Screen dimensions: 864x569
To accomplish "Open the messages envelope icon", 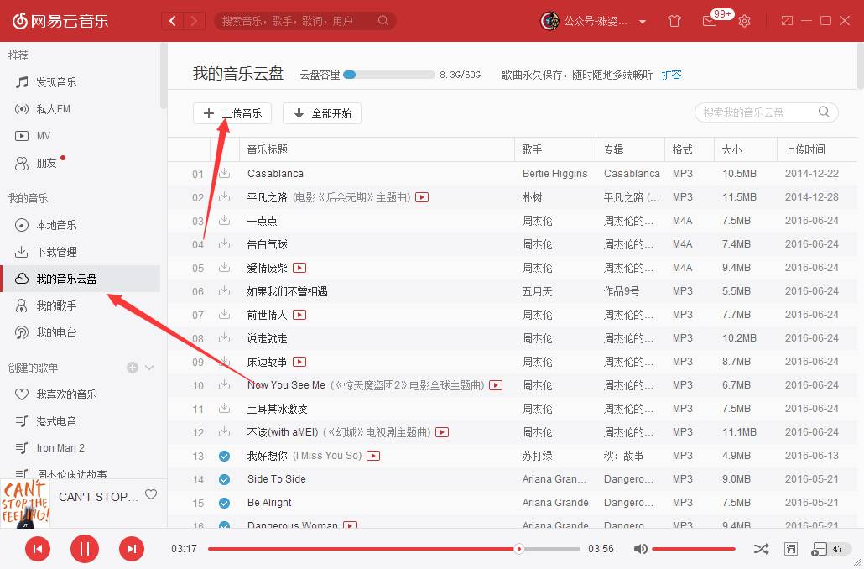I will pyautogui.click(x=710, y=21).
